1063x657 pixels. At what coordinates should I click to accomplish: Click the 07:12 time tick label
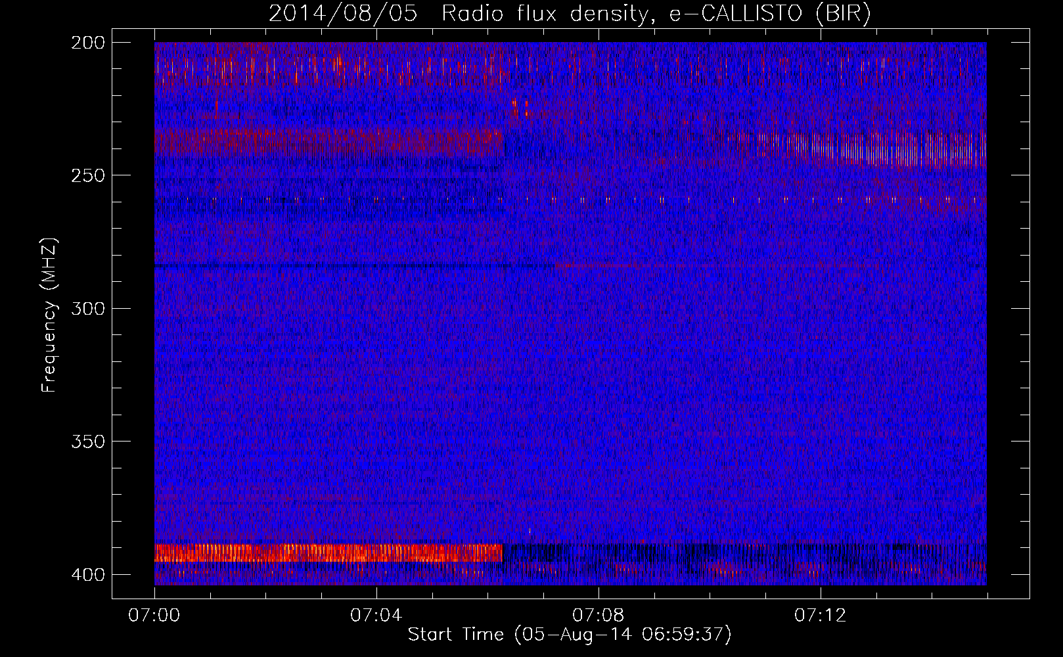tap(821, 616)
